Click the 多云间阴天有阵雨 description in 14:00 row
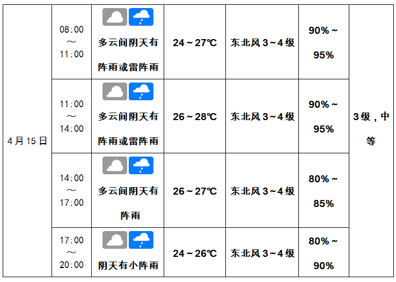The width and height of the screenshot is (396, 282). click(x=128, y=203)
